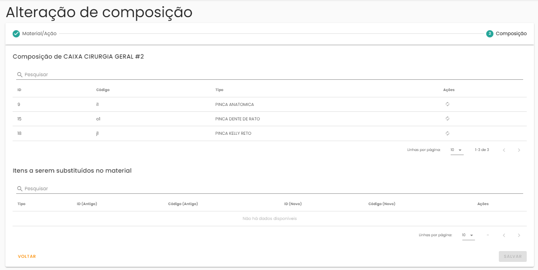Go to next page in composition table
The image size is (538, 270).
519,150
